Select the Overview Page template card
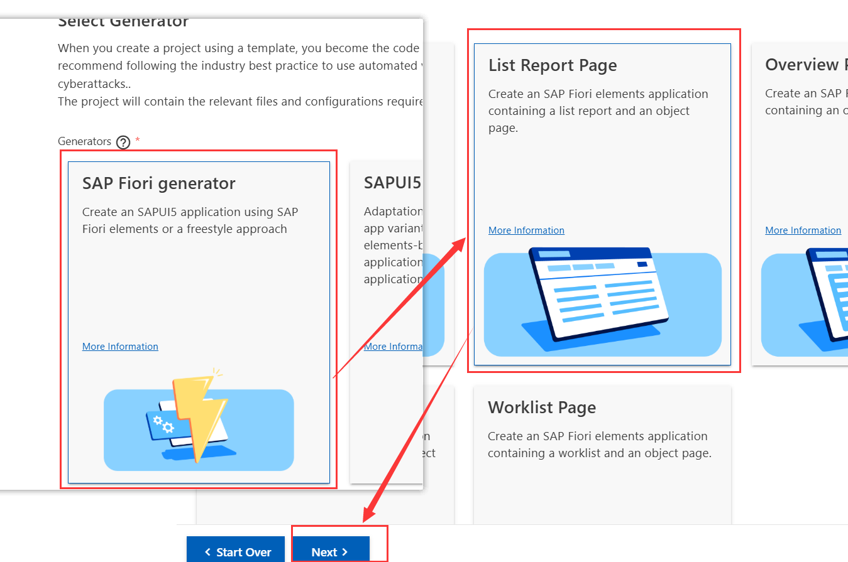848x562 pixels. coord(800,204)
